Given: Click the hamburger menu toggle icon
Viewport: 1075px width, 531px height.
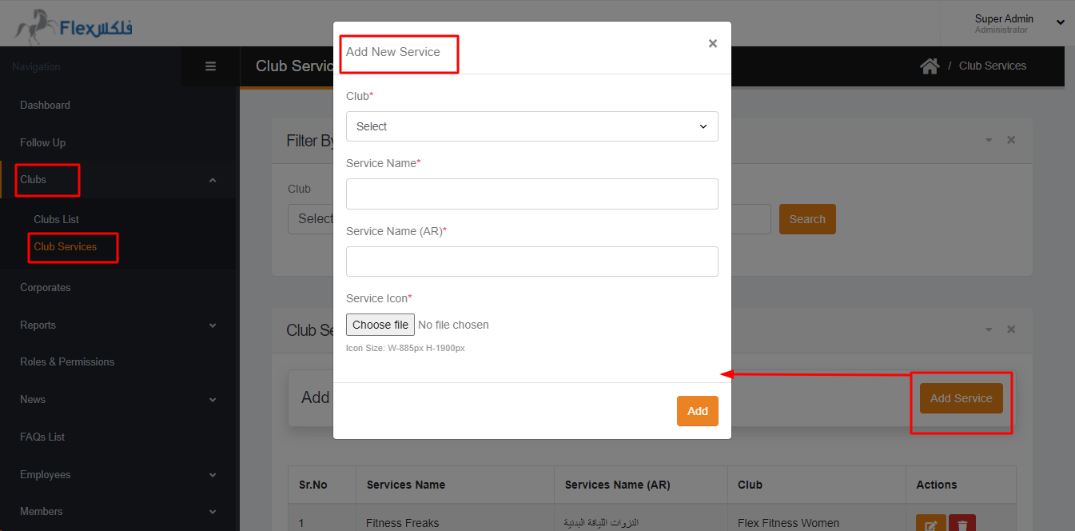Looking at the screenshot, I should point(210,66).
